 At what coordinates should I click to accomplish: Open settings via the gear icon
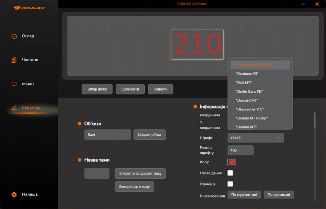click(x=14, y=194)
